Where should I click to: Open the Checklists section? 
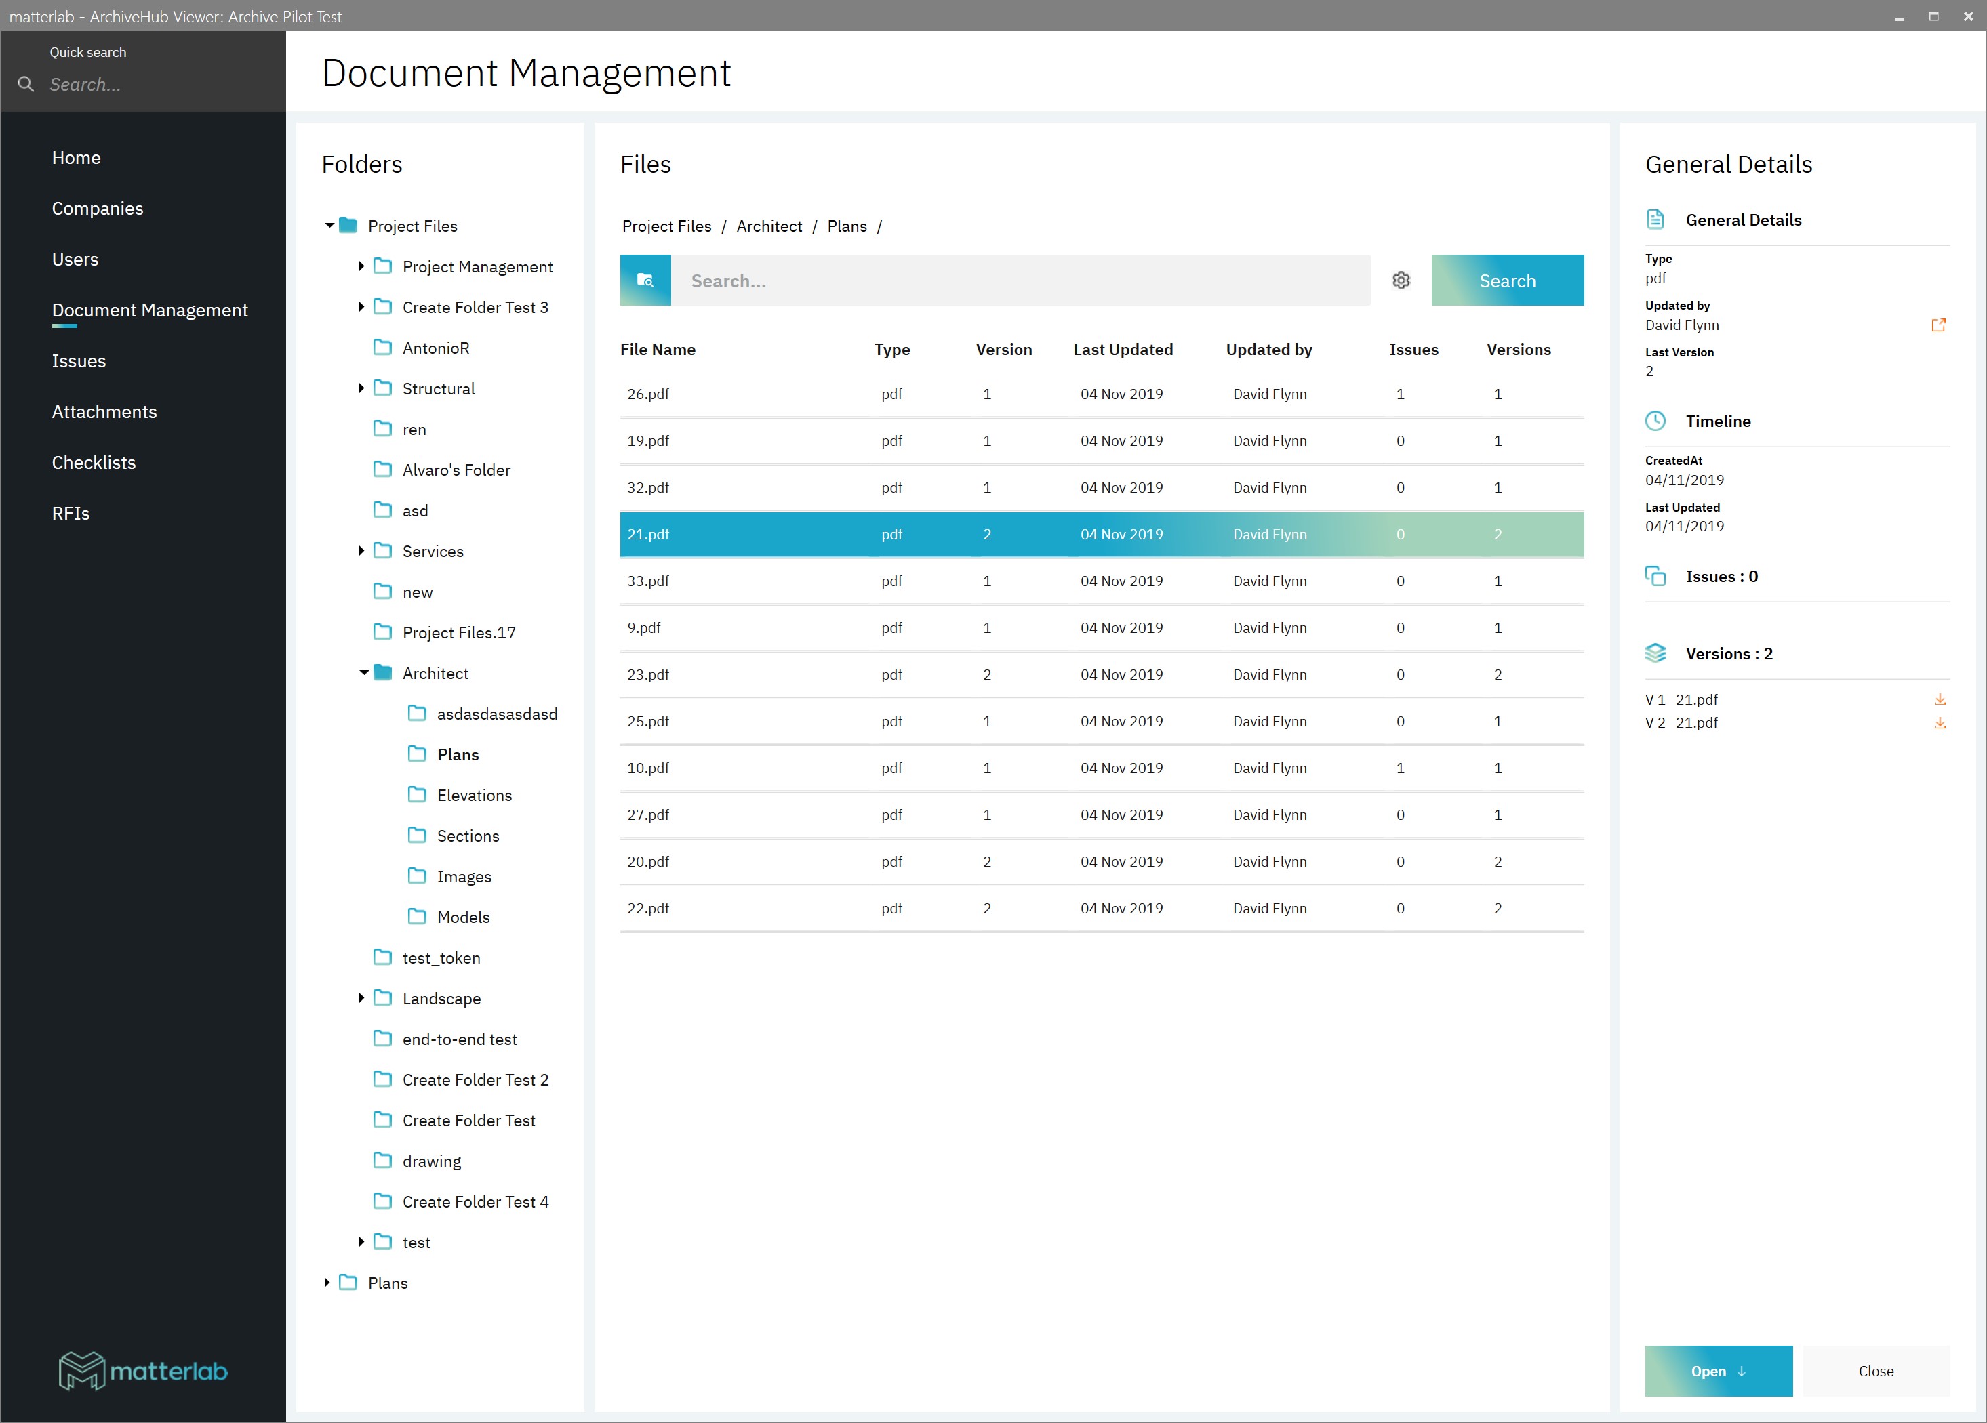point(94,462)
